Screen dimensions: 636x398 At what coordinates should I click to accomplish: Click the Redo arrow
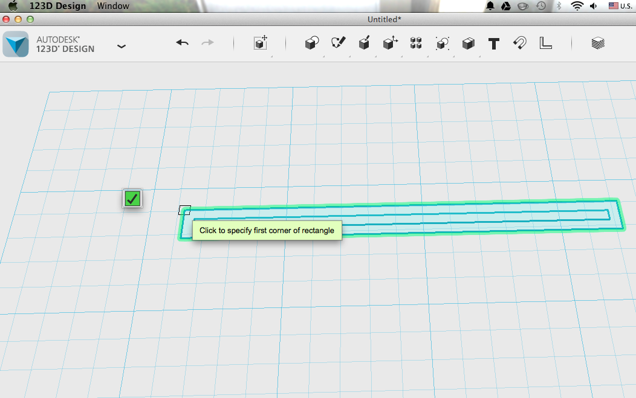click(x=208, y=42)
